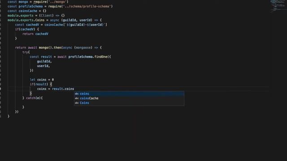Click "const cachedV" variable declaration
Viewport: 287px width, 161px height.
(x=27, y=25)
